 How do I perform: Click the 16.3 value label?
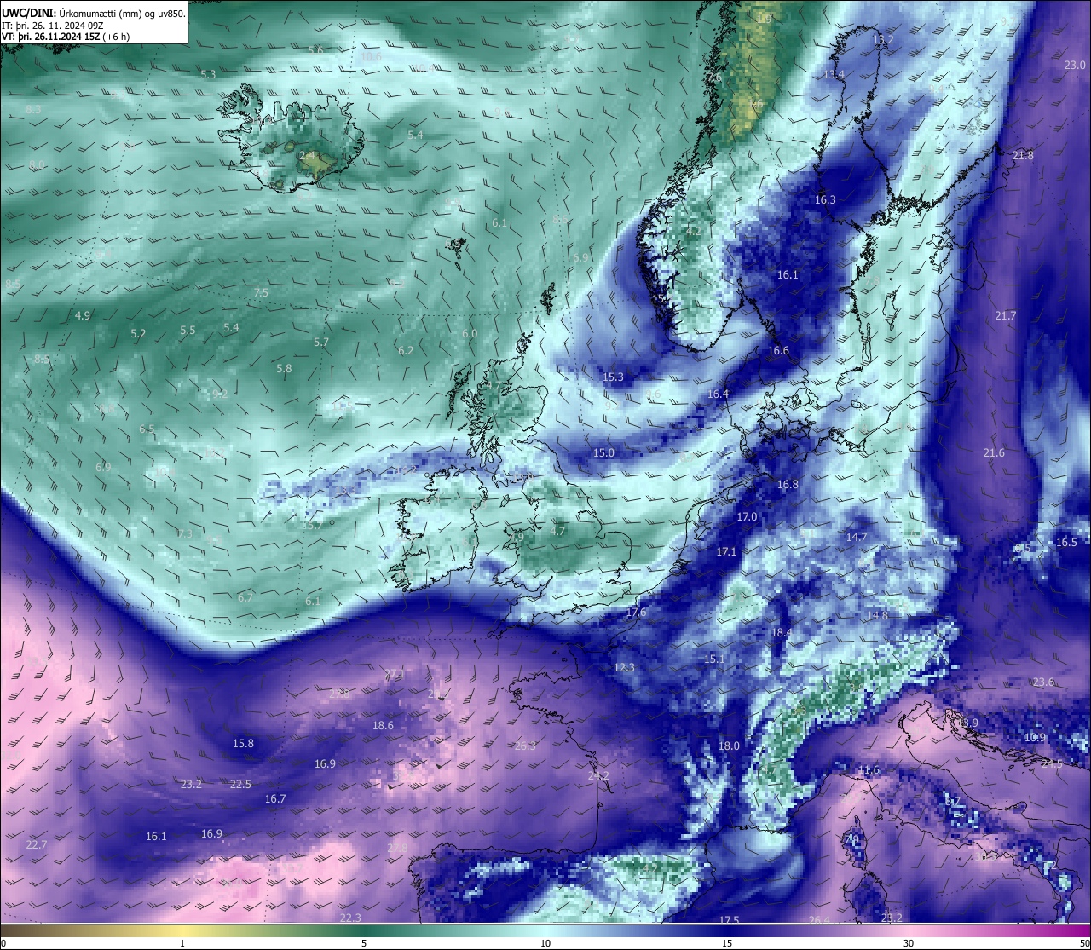825,199
